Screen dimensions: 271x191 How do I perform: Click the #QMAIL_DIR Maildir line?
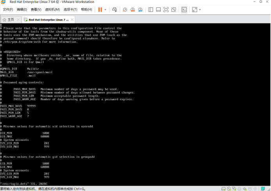(20, 69)
